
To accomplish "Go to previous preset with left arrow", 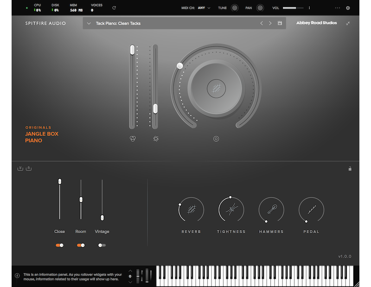I will tap(262, 23).
